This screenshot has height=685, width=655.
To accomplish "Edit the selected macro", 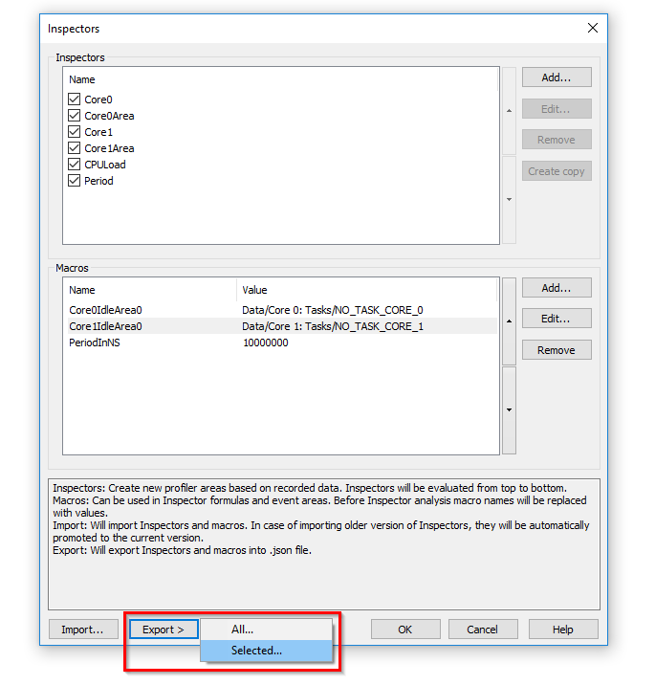I will 557,319.
